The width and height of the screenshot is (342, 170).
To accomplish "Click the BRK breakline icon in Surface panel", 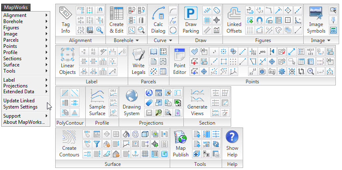I will pos(87,134).
